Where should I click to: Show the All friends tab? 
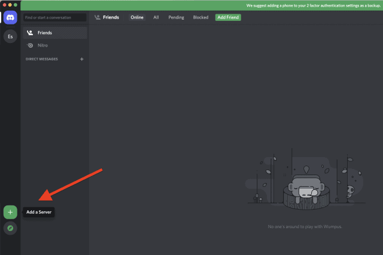[x=156, y=17]
